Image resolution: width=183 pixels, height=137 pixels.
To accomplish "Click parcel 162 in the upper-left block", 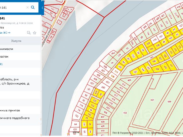I will click(x=51, y=13).
